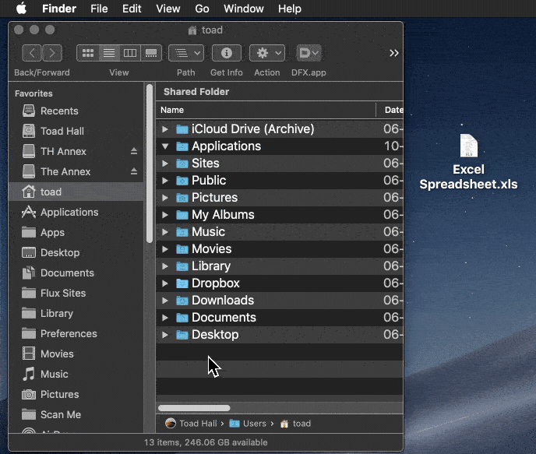Open the Window menu
This screenshot has height=454, width=536.
[243, 9]
